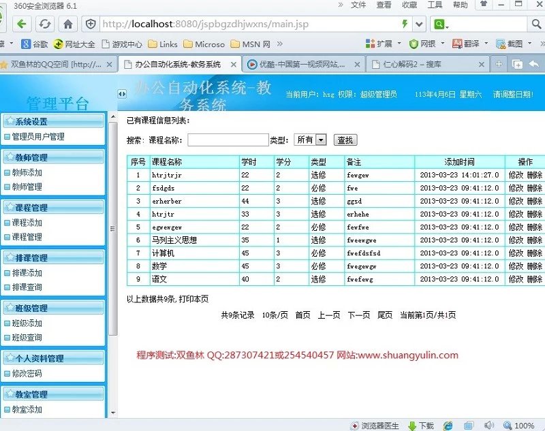Open the address bar history dropdown arrow
The height and width of the screenshot is (431, 545).
point(419,25)
